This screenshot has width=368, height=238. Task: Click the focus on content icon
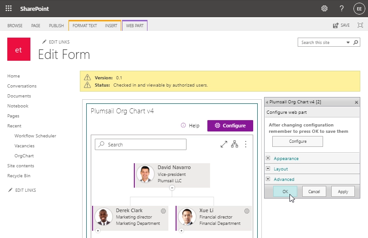tap(360, 25)
